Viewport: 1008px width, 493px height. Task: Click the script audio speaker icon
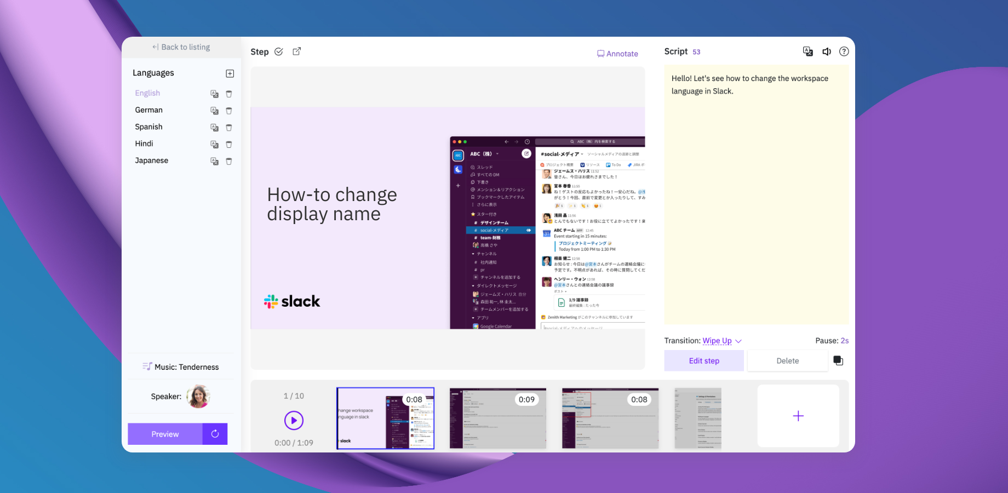click(827, 51)
